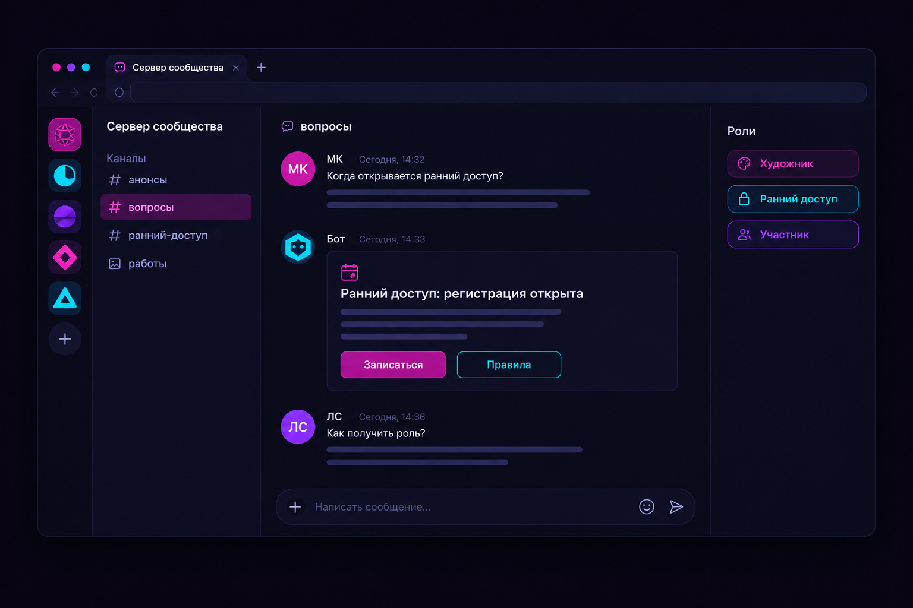Viewport: 913px width, 608px height.
Task: Click the Каналы section label
Action: point(126,159)
